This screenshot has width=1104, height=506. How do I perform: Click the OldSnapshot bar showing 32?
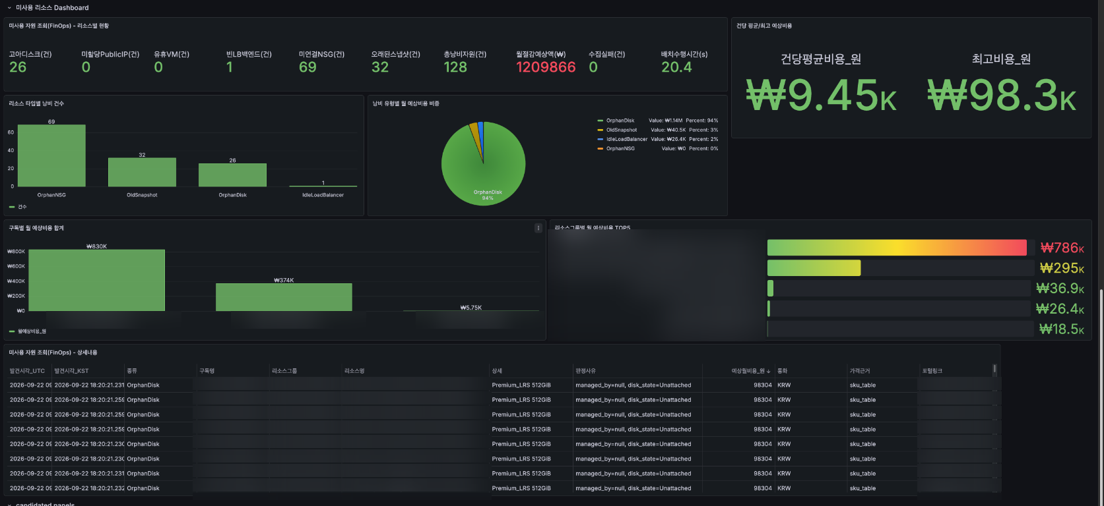(142, 172)
